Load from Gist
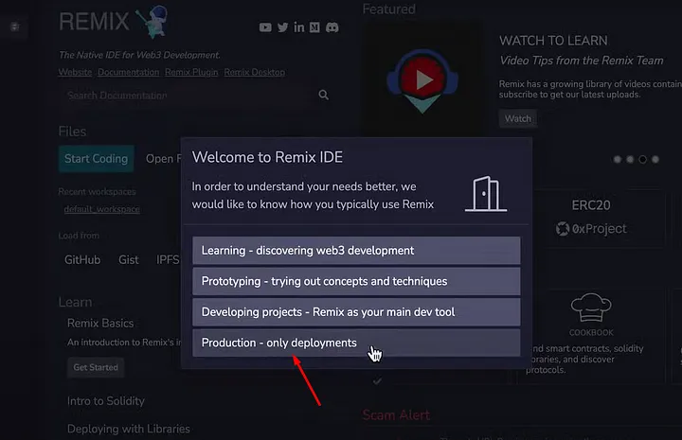The width and height of the screenshot is (682, 440). point(129,260)
